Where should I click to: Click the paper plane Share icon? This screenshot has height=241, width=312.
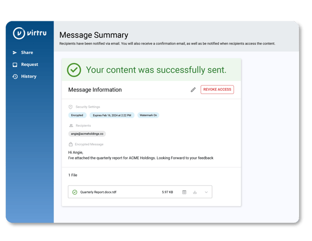[x=15, y=53]
